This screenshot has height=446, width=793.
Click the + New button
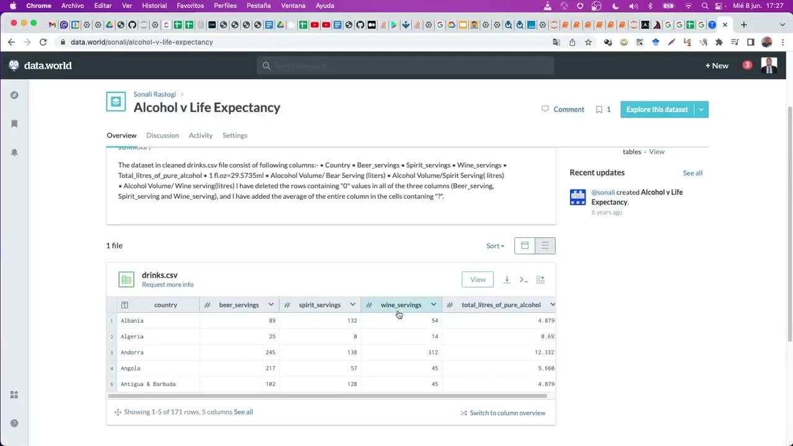point(717,66)
